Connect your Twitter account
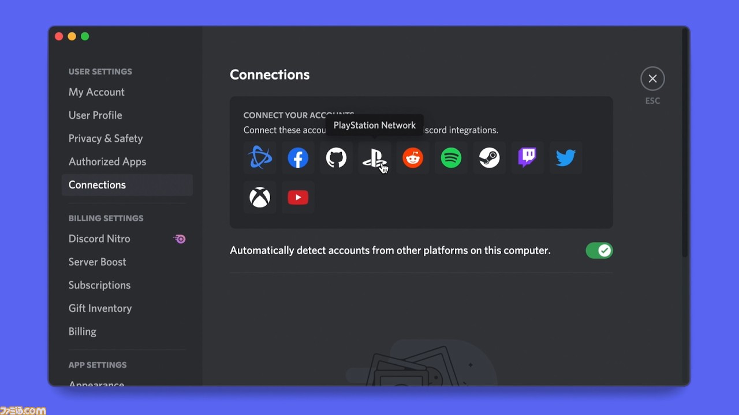Screen dimensions: 739x415 (x=566, y=158)
